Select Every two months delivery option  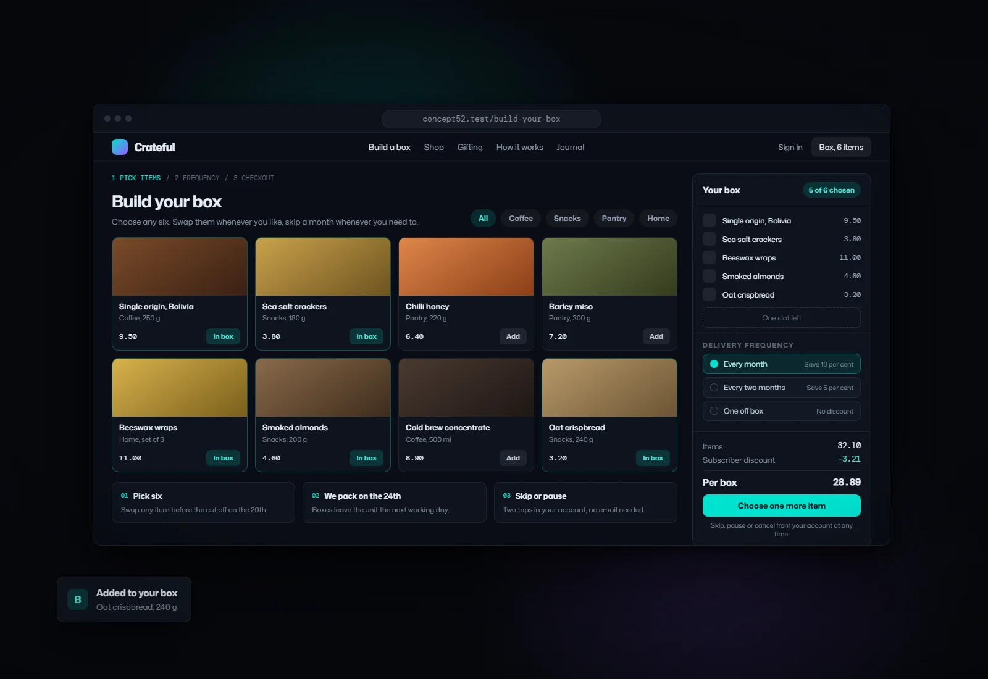pyautogui.click(x=781, y=388)
